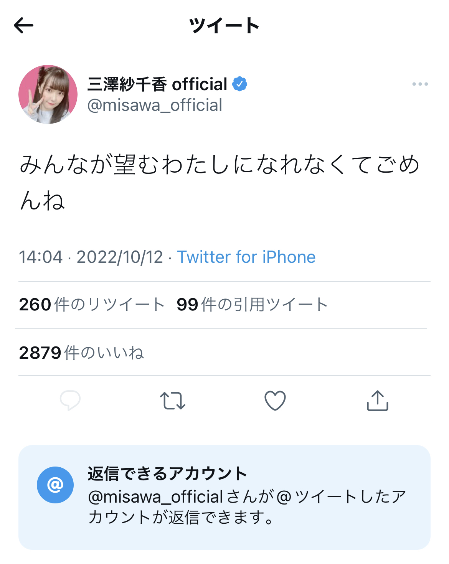Tap the back arrow icon
This screenshot has width=449, height=564.
click(24, 26)
